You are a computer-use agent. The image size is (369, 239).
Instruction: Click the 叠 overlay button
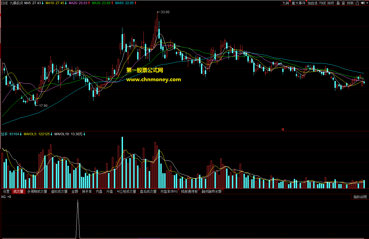(338, 3)
